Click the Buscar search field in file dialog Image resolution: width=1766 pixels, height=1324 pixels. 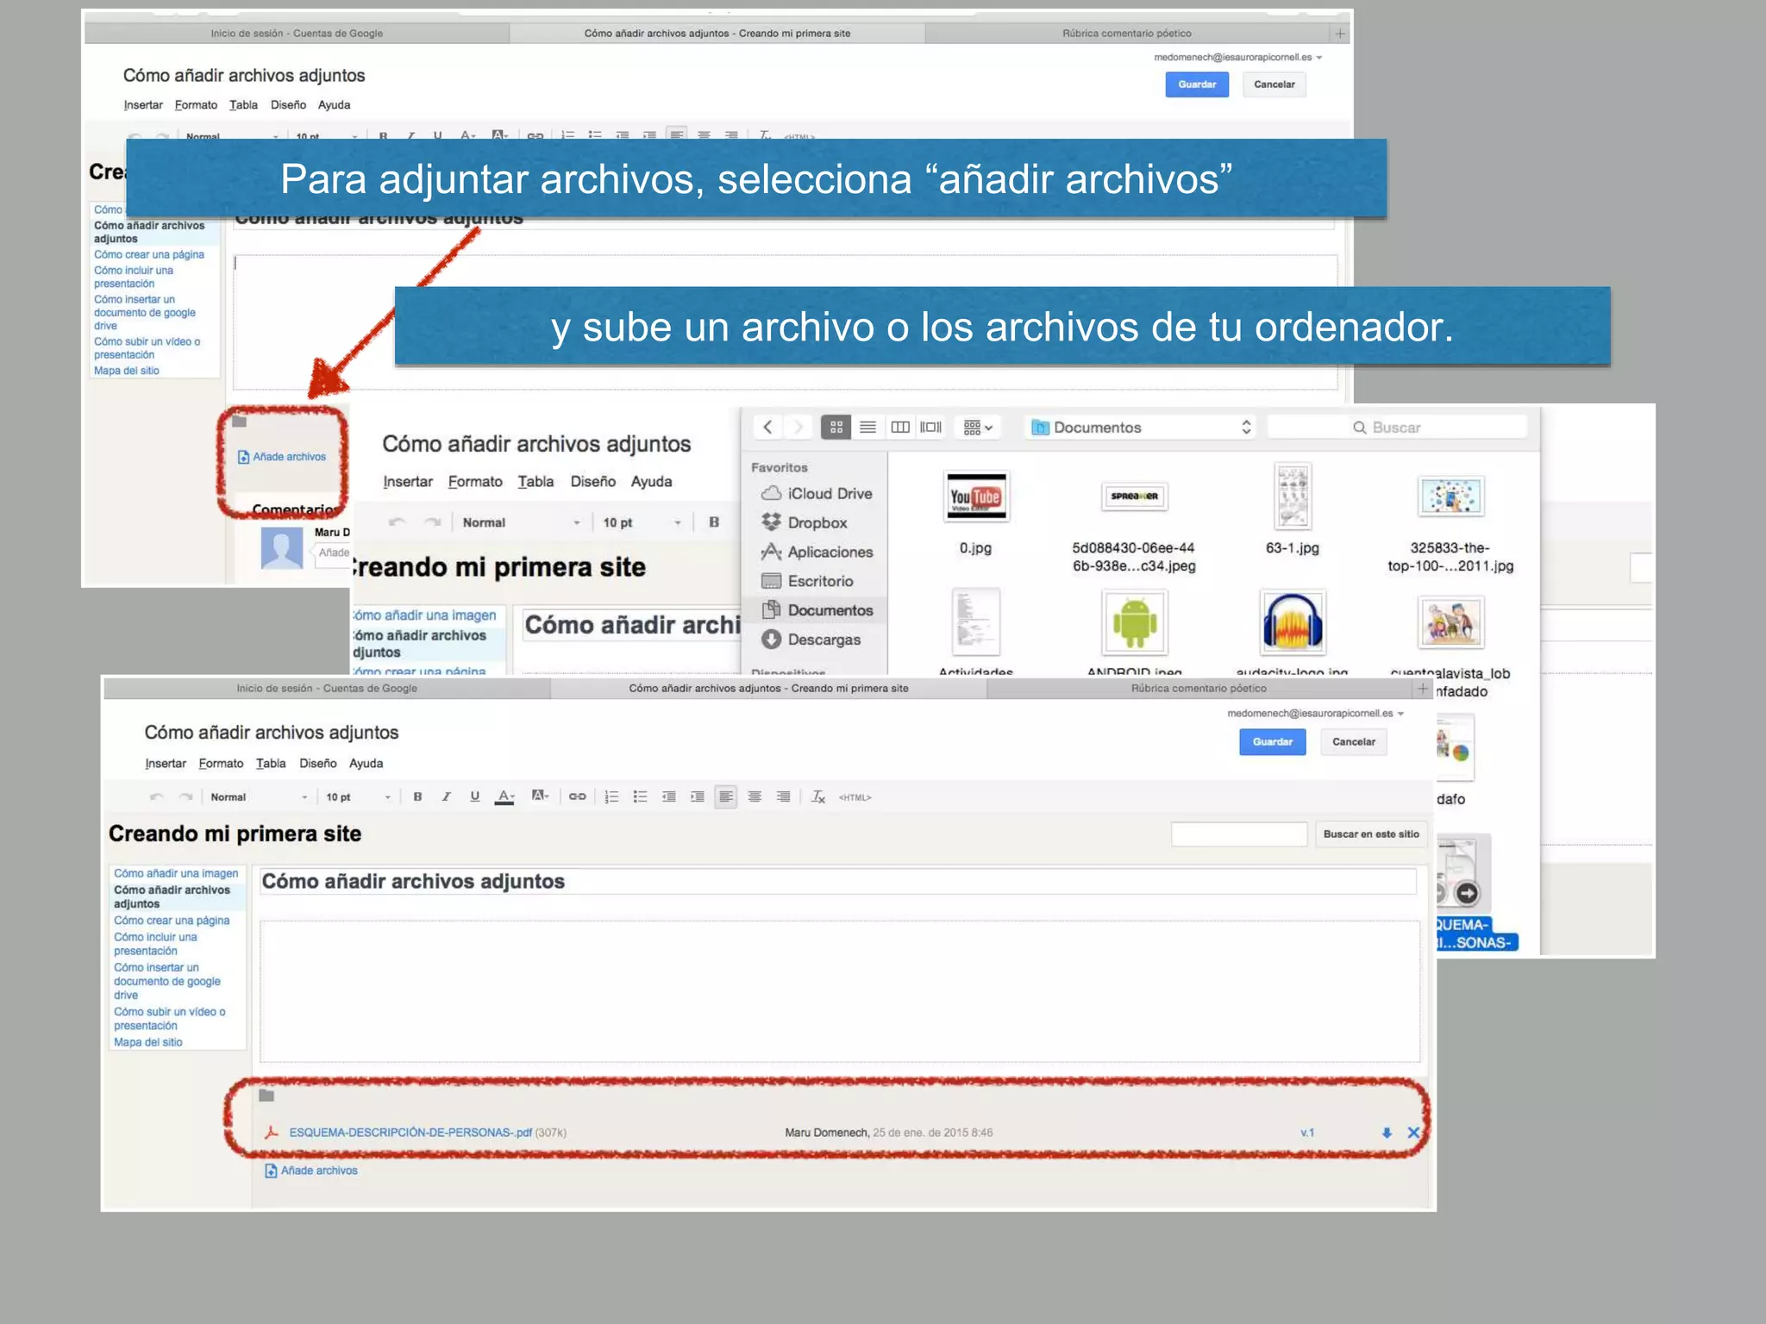(x=1397, y=427)
